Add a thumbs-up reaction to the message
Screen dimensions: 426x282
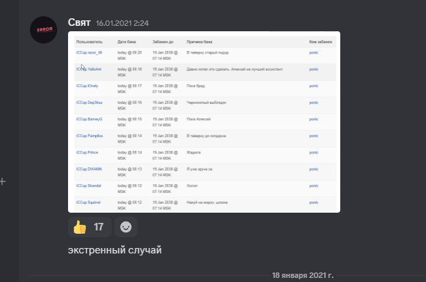(x=90, y=227)
